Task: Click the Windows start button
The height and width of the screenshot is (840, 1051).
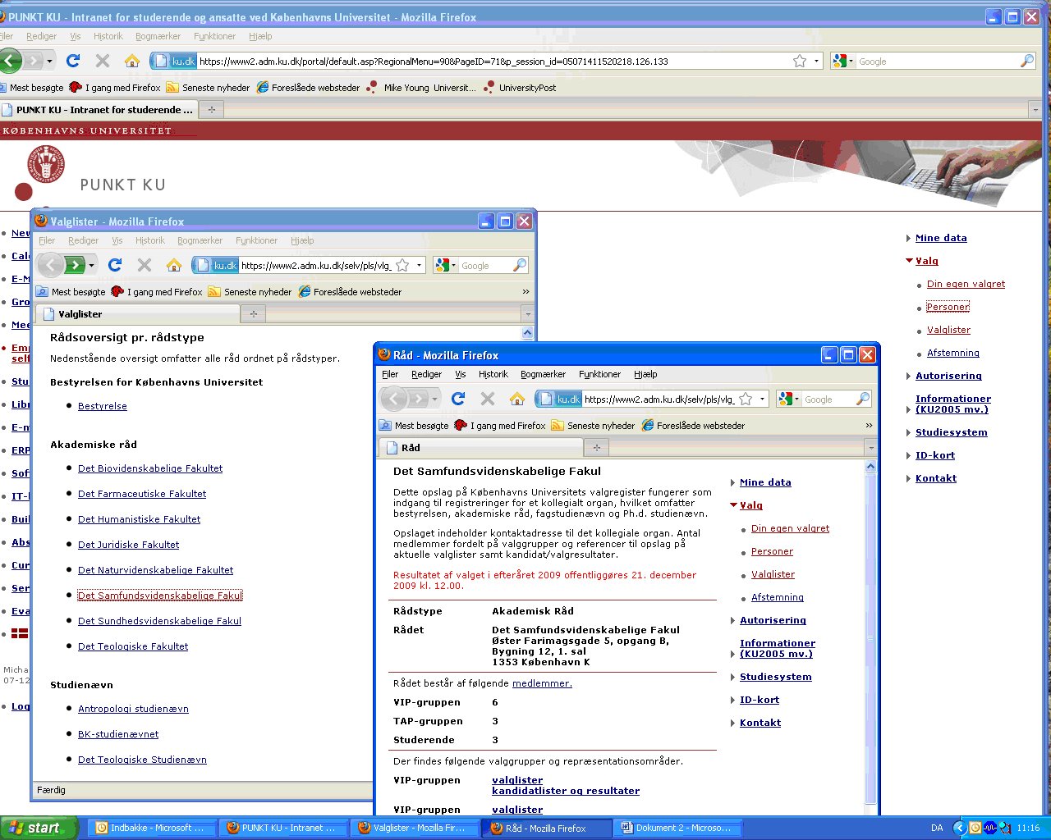Action: click(38, 828)
